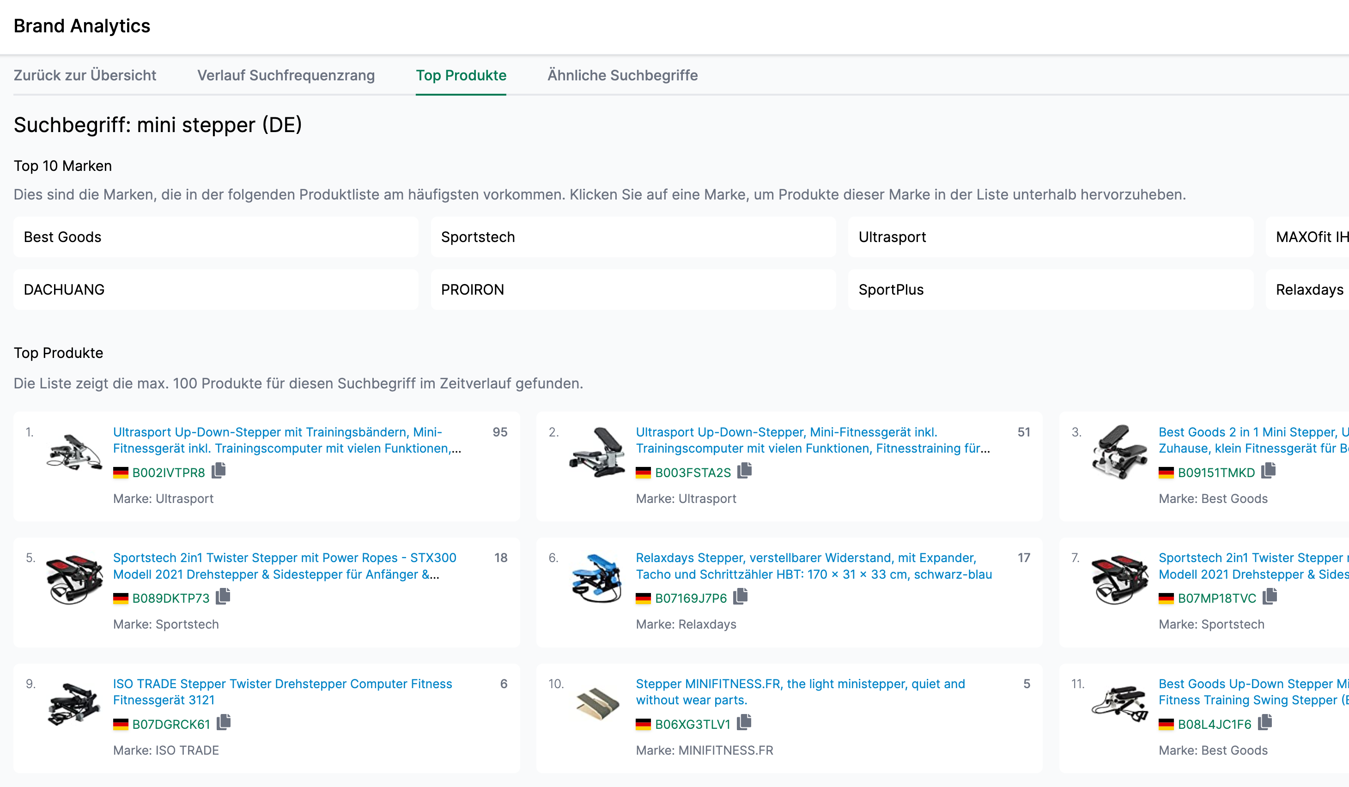Open Best Goods 2 in 1 Mini Stepper

pos(1254,440)
